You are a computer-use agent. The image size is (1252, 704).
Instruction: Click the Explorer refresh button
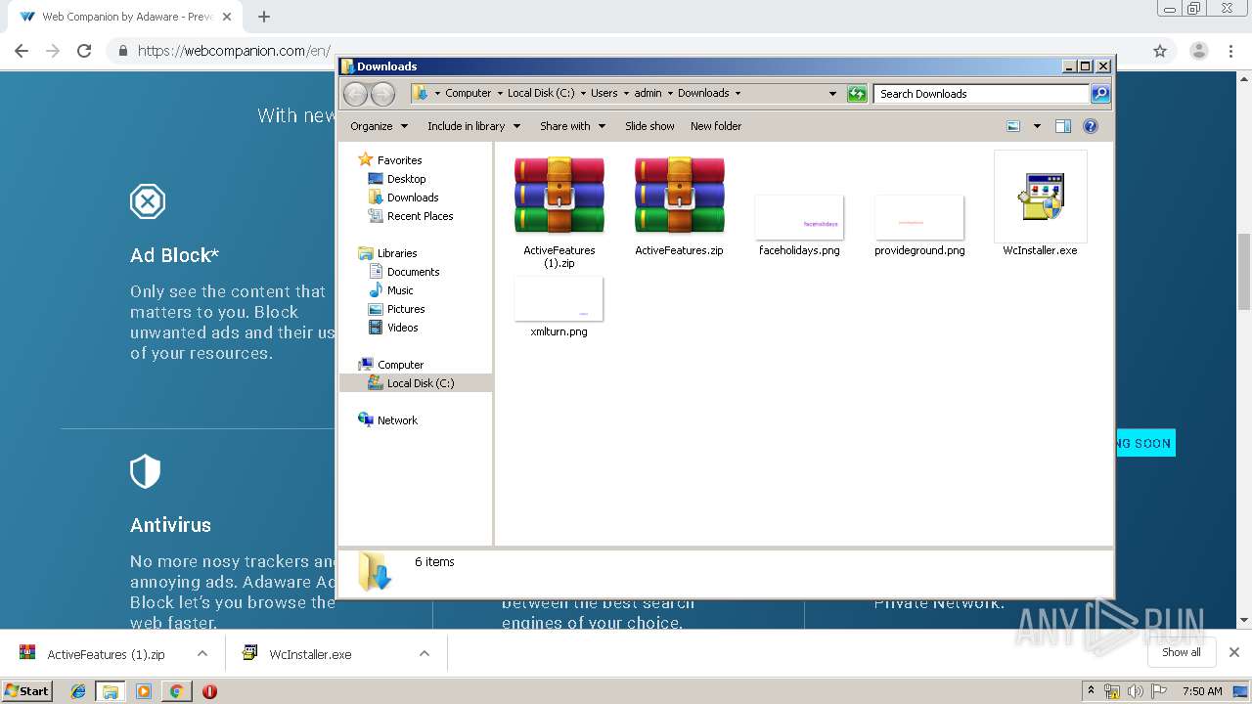857,94
